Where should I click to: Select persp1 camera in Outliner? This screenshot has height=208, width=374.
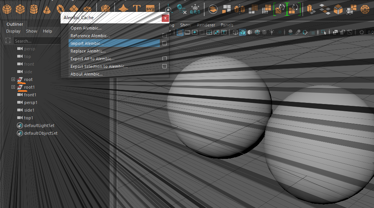click(x=31, y=102)
